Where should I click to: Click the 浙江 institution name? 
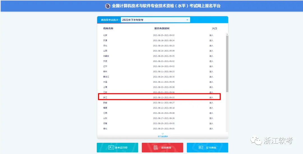(105, 97)
